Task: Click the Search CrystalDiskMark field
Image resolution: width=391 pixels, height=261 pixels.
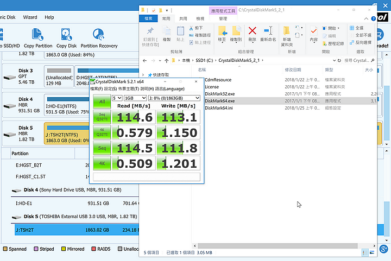Action: [359, 60]
